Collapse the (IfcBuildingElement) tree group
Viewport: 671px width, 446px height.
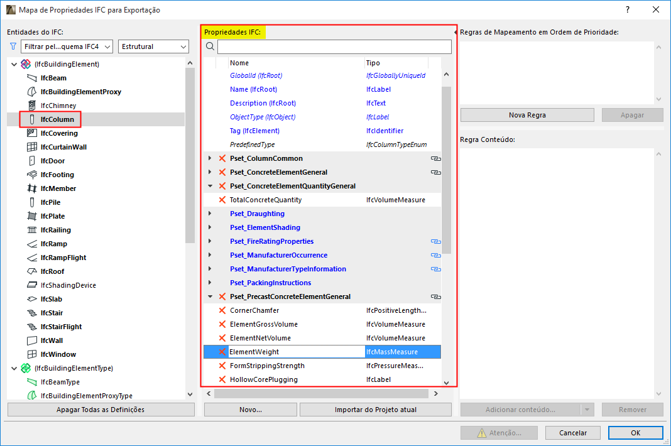point(14,64)
